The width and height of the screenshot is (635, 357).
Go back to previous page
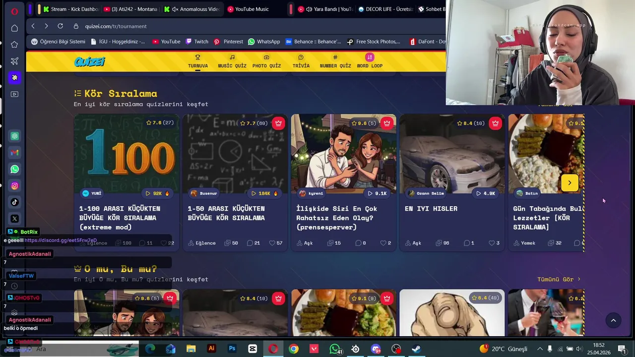(x=33, y=26)
